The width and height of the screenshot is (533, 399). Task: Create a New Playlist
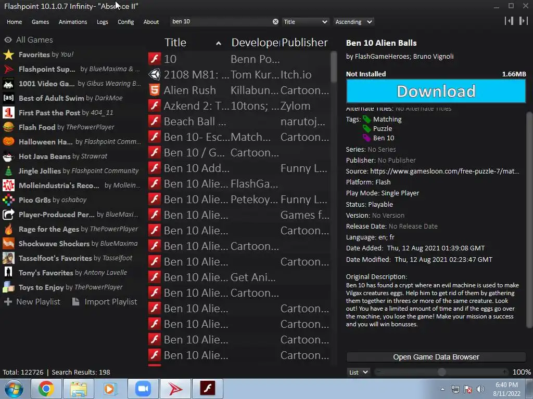point(32,302)
